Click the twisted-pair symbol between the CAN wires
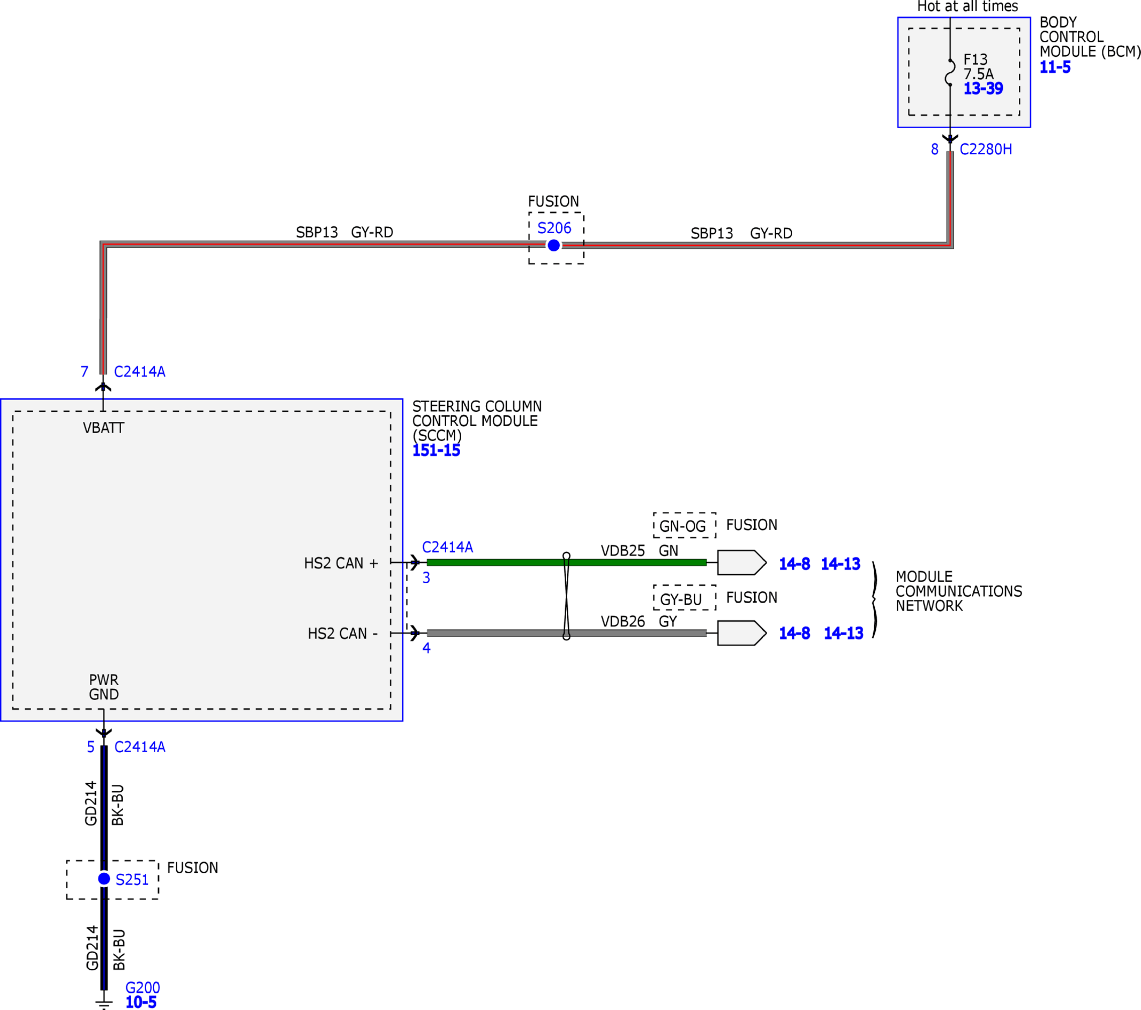Viewport: 1141px width, 1010px height. tap(567, 597)
